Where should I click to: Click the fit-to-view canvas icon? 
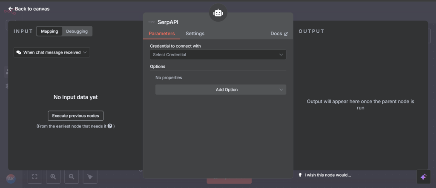click(x=35, y=177)
